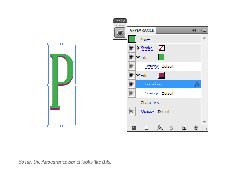Click the top-left corner selection handle

pyautogui.click(x=48, y=44)
